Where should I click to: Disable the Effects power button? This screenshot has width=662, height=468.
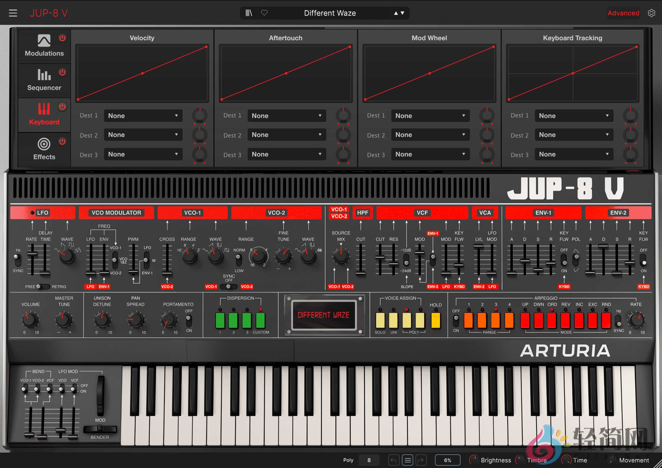[62, 141]
